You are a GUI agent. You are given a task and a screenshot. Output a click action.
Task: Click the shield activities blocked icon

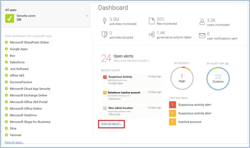coord(104,34)
